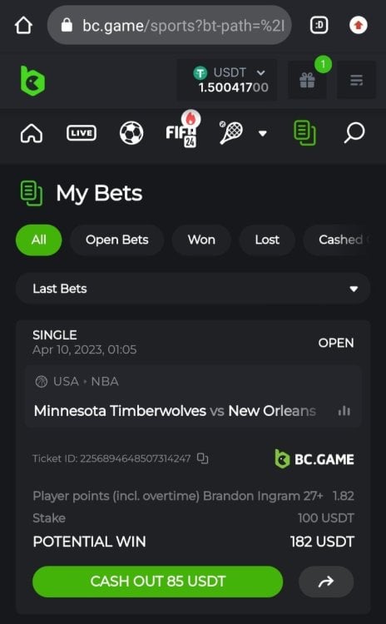Screen dimensions: 386x624
Task: View match statistics bar chart icon
Action: [344, 411]
